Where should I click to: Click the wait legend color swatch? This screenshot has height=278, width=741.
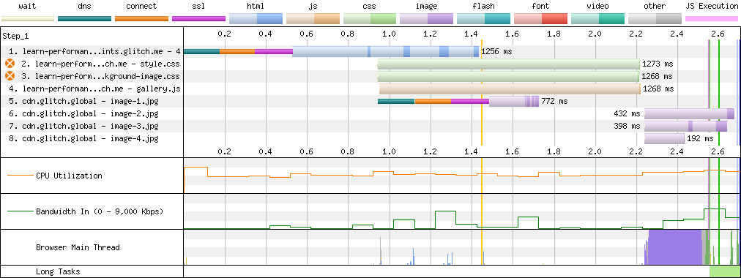28,19
